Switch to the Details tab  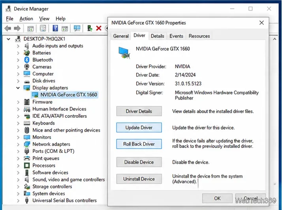(x=158, y=36)
